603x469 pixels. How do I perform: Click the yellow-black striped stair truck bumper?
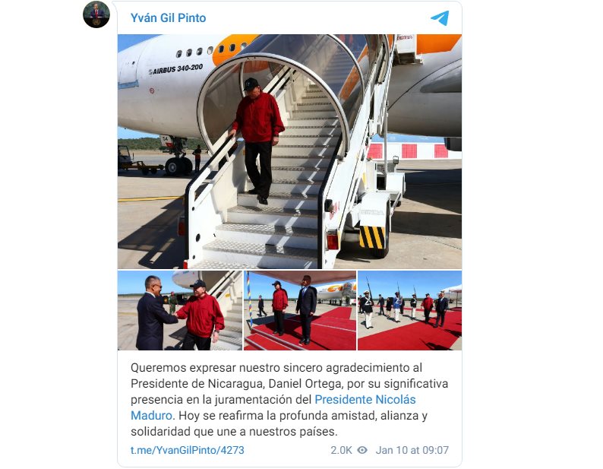coord(371,237)
